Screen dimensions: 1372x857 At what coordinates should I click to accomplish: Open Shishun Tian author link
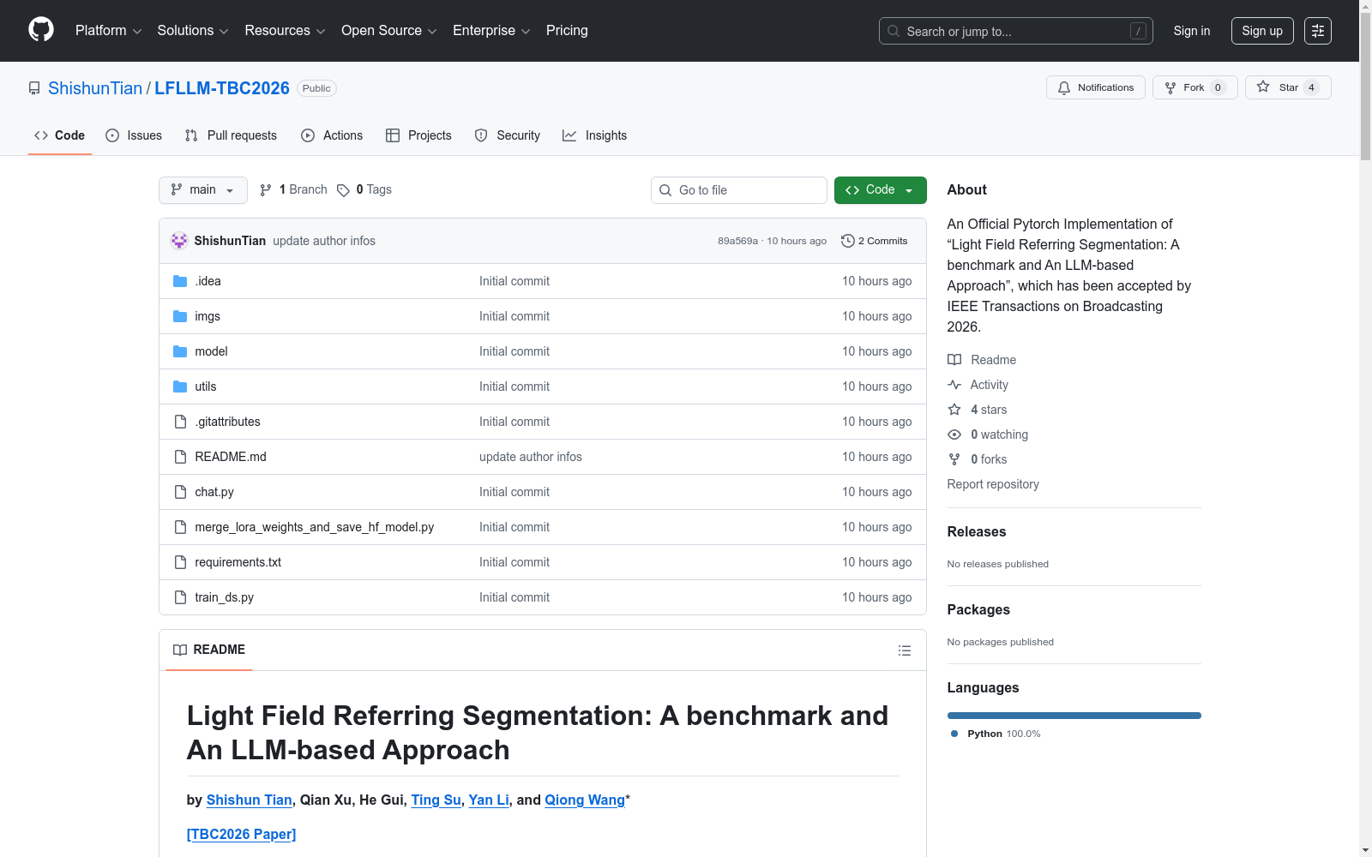click(x=249, y=800)
